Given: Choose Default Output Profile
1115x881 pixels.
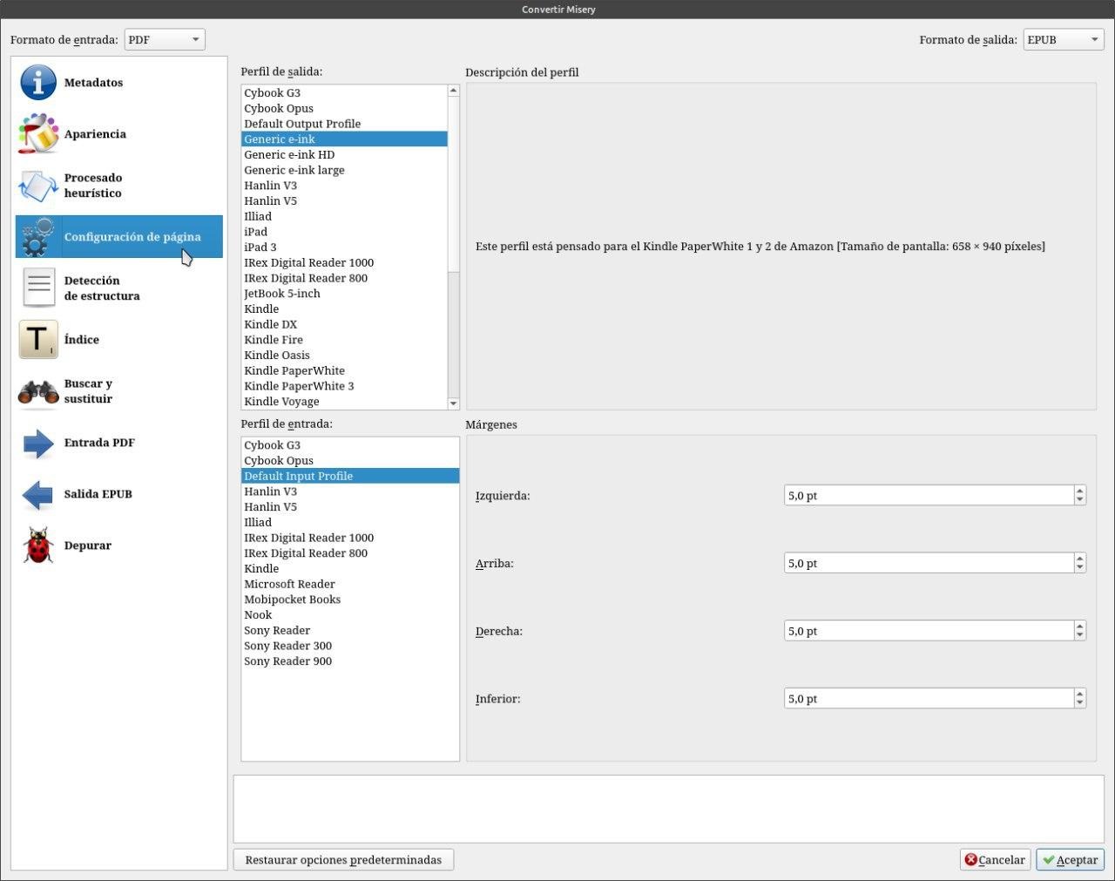Looking at the screenshot, I should 344,124.
